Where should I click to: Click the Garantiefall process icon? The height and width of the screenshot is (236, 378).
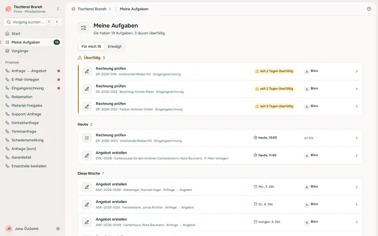coord(7,157)
